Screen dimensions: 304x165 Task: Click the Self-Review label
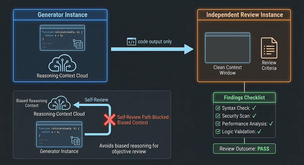pos(96,100)
